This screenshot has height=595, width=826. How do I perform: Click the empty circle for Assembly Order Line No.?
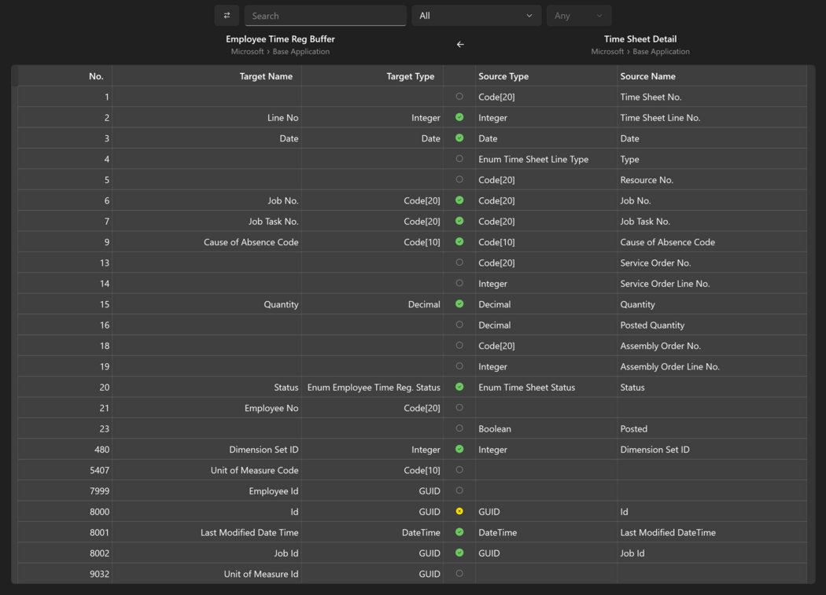tap(459, 366)
